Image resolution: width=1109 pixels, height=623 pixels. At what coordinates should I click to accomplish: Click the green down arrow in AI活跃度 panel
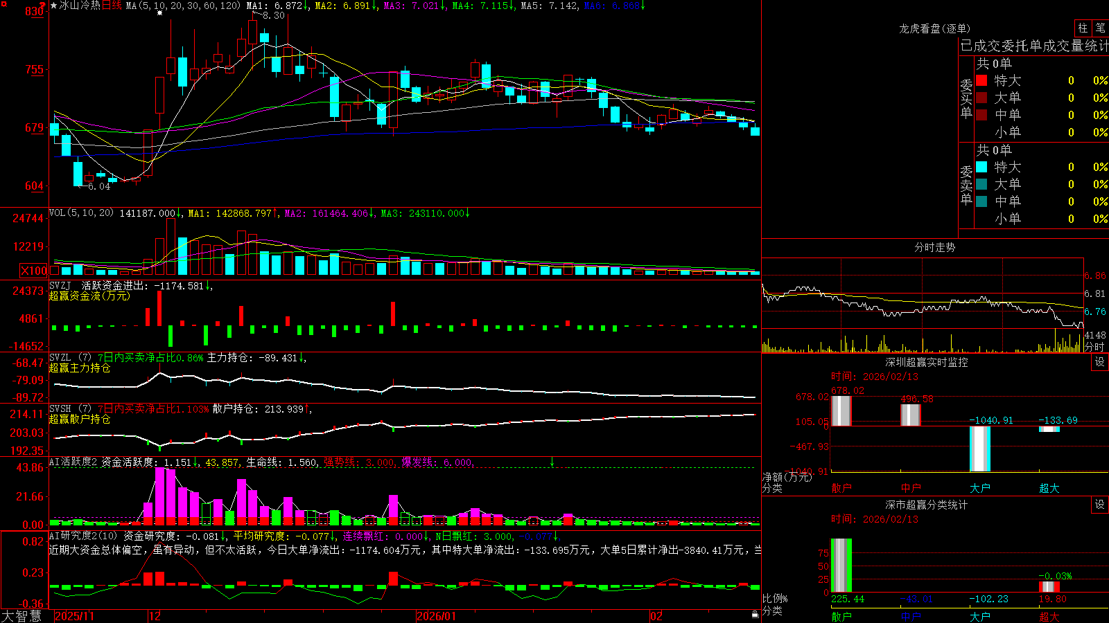(552, 462)
